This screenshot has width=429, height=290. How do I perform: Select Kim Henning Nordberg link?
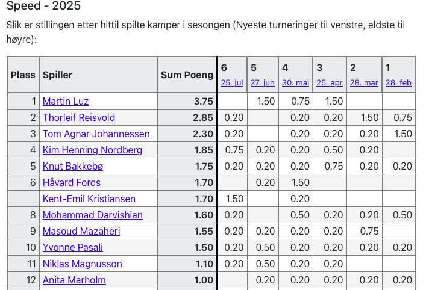point(92,150)
